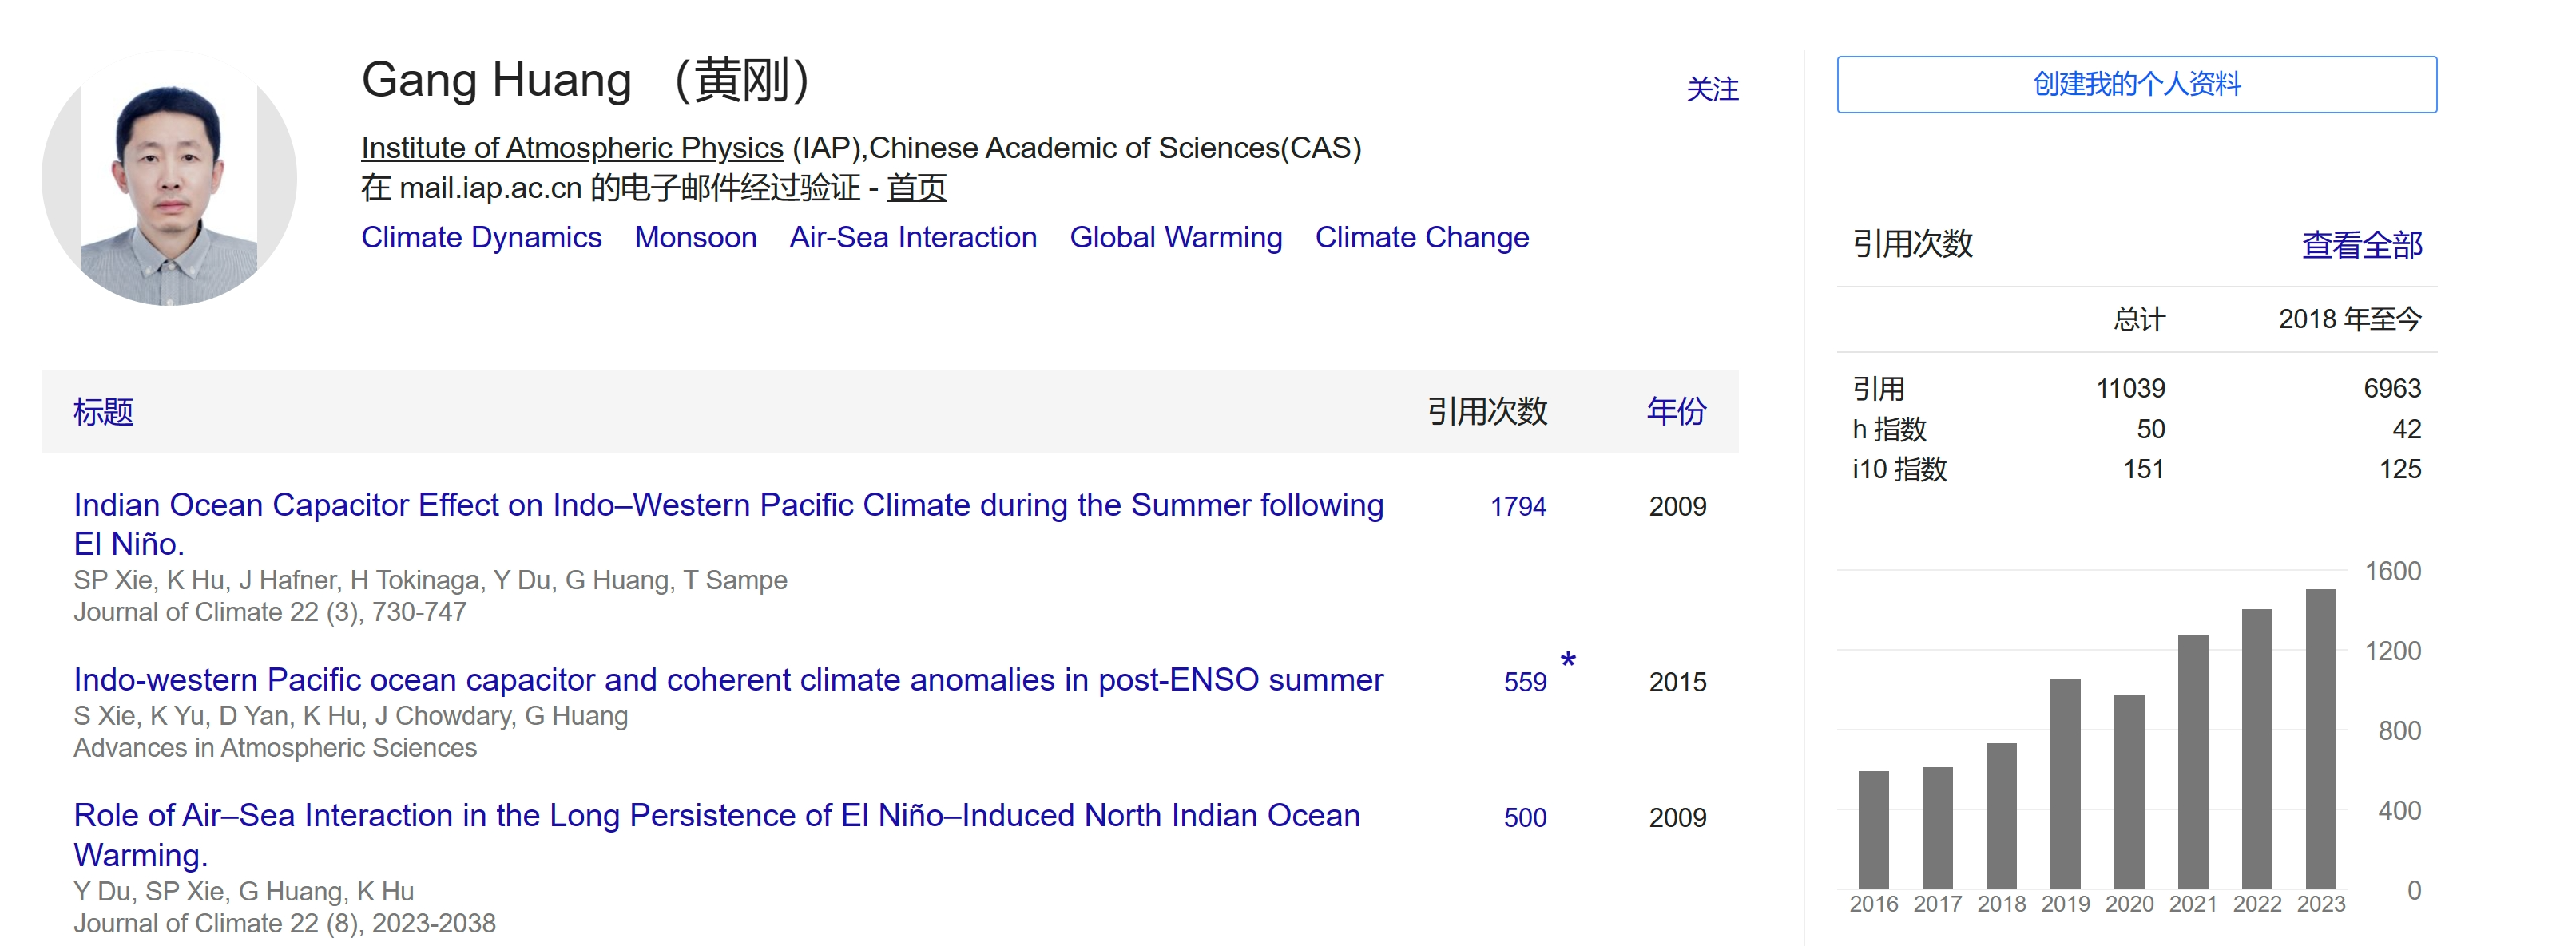Sort articles by 年份 column header
The height and width of the screenshot is (946, 2576).
(x=1676, y=412)
